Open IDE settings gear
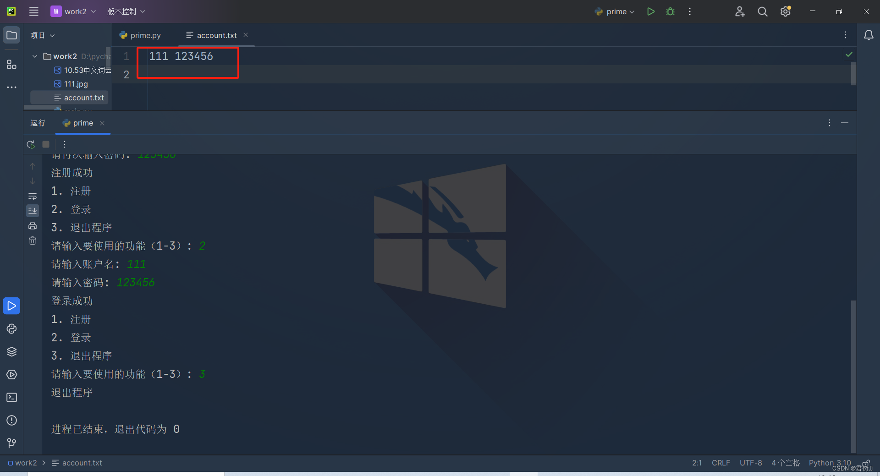880x476 pixels. click(786, 11)
